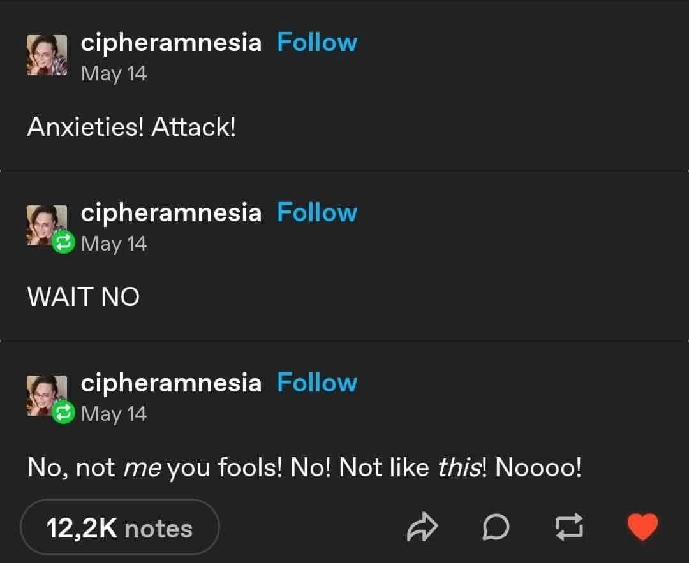
Task: Click the May 14 date above "WAIT NO"
Action: (x=114, y=244)
